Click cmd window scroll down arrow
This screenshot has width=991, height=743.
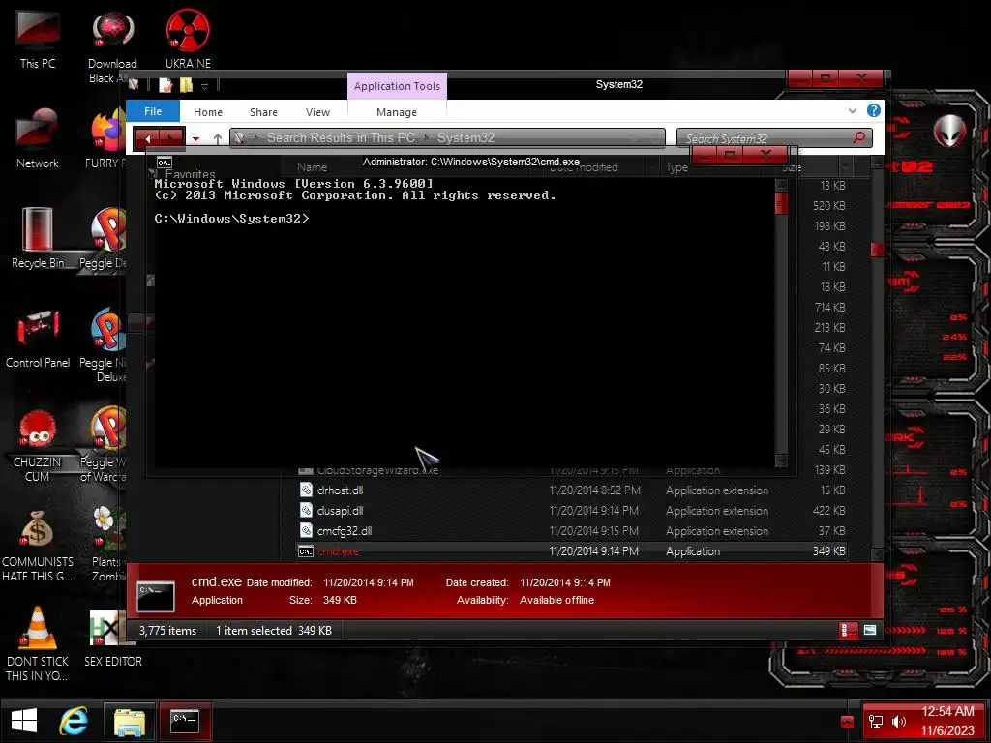(x=781, y=461)
